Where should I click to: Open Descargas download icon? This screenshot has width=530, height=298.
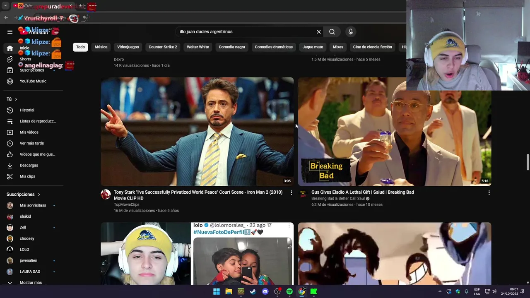point(10,165)
